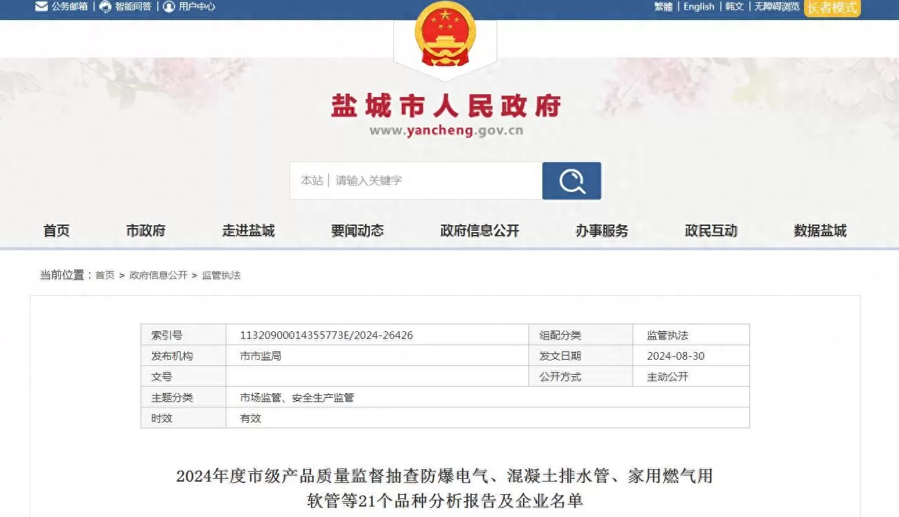
Task: Select 政府信息公开 in main navigation
Action: point(479,231)
